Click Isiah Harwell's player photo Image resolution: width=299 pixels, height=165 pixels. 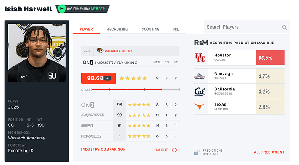coord(37,53)
